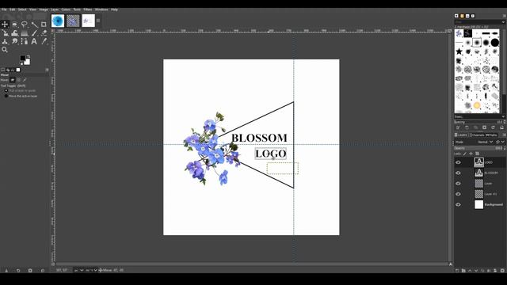Viewport: 507px width, 285px height.
Task: Open the Basic tag assignment dropdown
Action: [x=503, y=116]
